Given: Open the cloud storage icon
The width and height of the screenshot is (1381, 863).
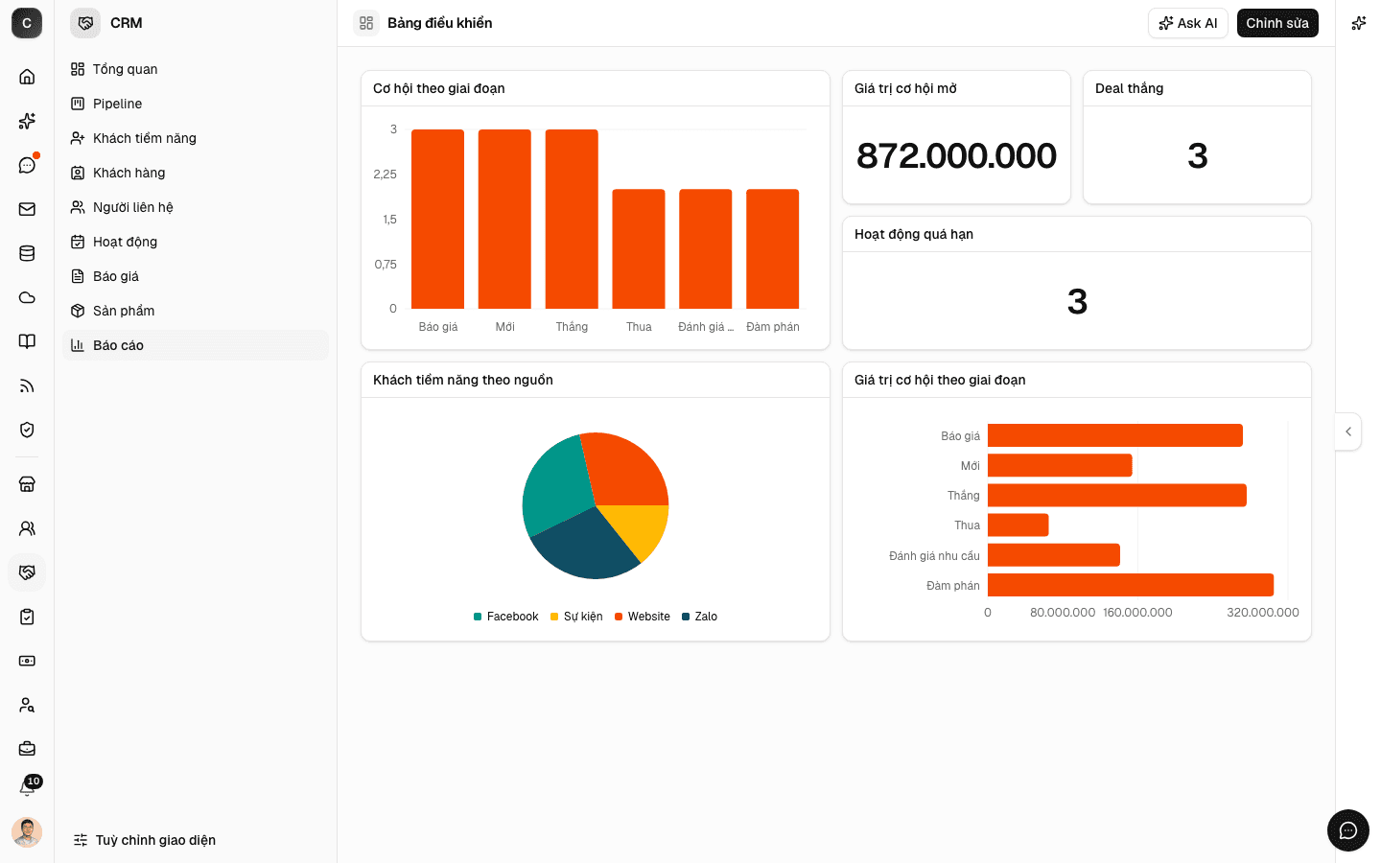Looking at the screenshot, I should [x=27, y=297].
